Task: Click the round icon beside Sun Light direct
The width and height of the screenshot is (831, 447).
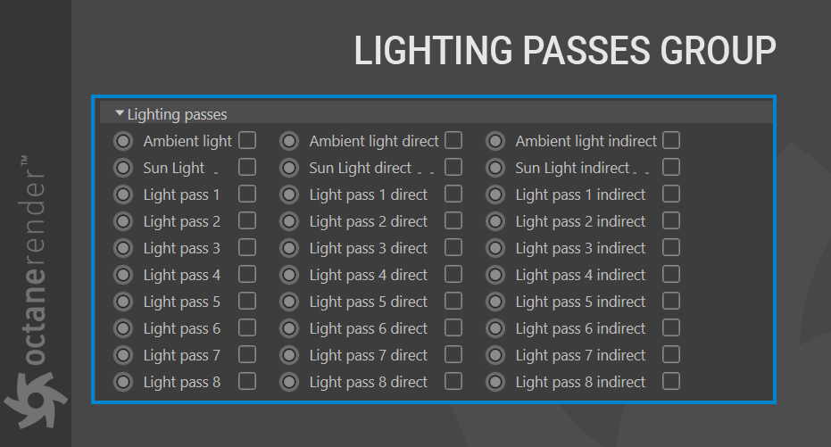Action: [x=289, y=168]
